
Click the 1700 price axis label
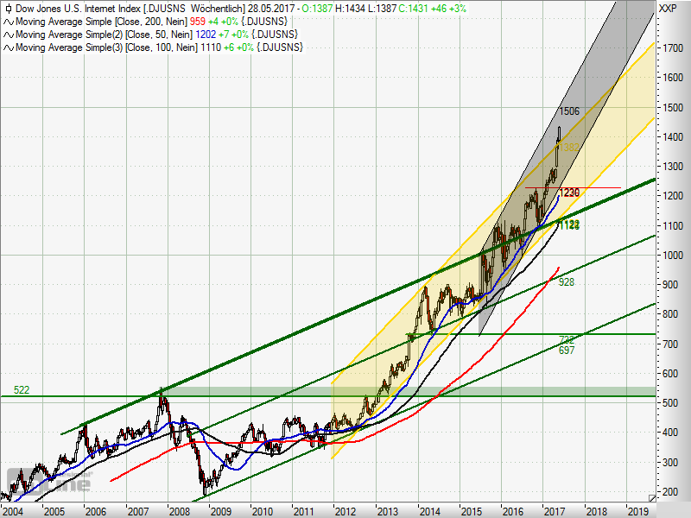[x=672, y=48]
